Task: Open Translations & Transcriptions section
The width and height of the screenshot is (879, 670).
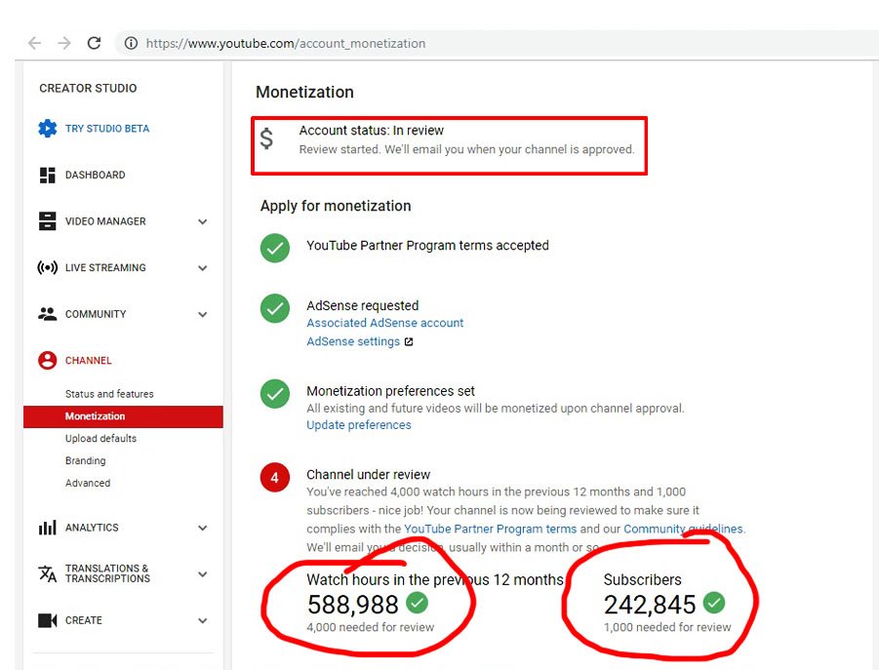Action: (x=107, y=573)
